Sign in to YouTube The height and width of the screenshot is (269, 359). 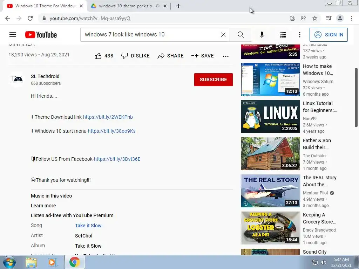coord(328,35)
